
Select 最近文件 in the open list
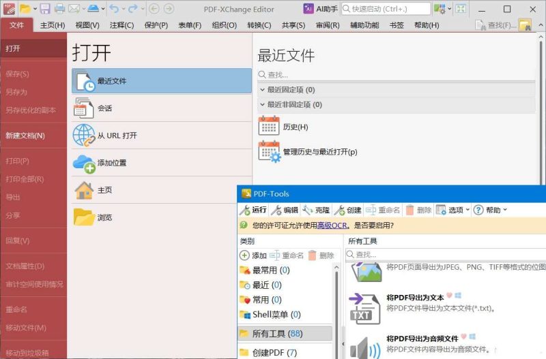tap(162, 80)
